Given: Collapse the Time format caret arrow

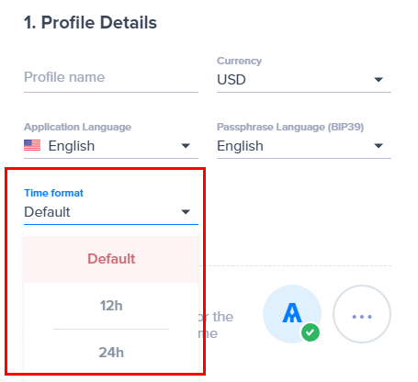Looking at the screenshot, I should 186,212.
